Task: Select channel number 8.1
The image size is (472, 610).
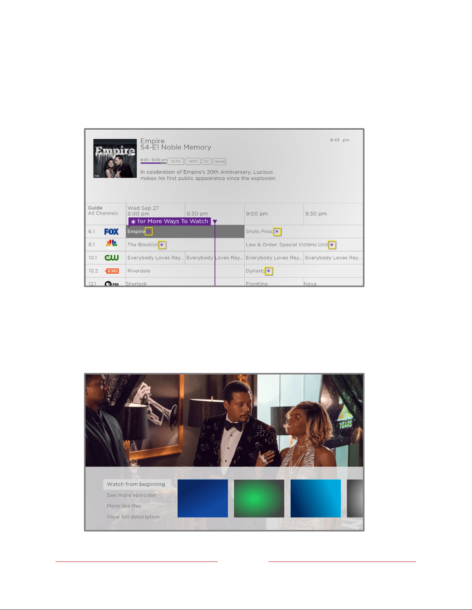Action: point(91,245)
